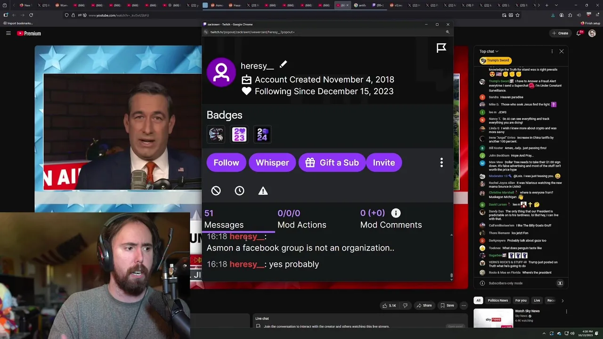Click the 2023 heart badge
Screen dimensions: 603x339
[239, 134]
